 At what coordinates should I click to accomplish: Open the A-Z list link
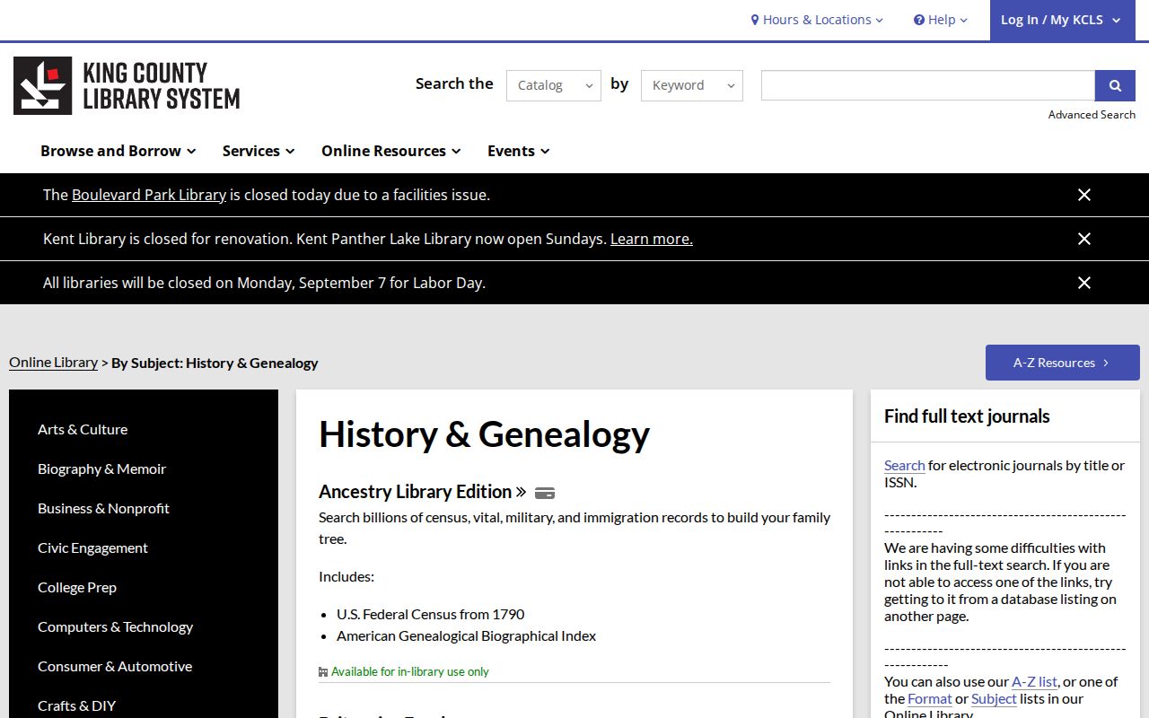pyautogui.click(x=1034, y=681)
